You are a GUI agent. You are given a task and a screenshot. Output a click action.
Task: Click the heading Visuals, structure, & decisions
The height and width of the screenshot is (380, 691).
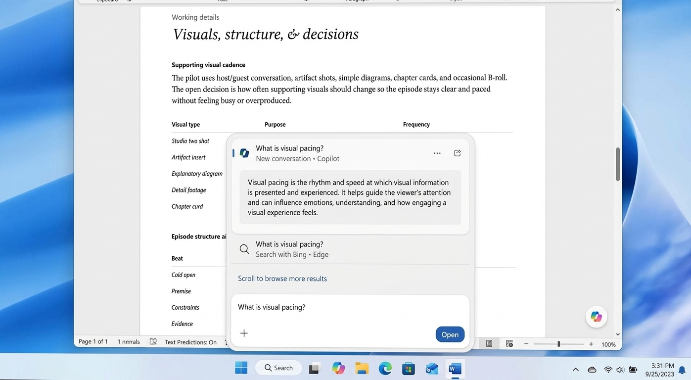point(266,34)
